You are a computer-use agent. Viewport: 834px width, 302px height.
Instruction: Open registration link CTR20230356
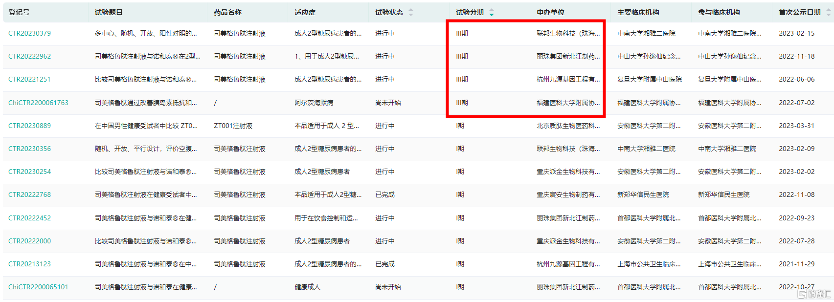click(x=29, y=149)
